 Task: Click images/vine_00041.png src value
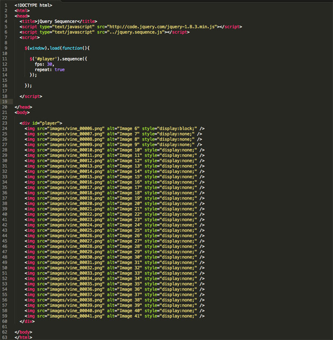pyautogui.click(x=76, y=316)
